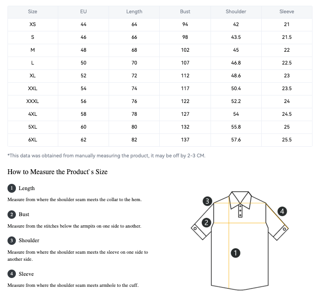Click the number 2 badge beside Bust heading

11,214
